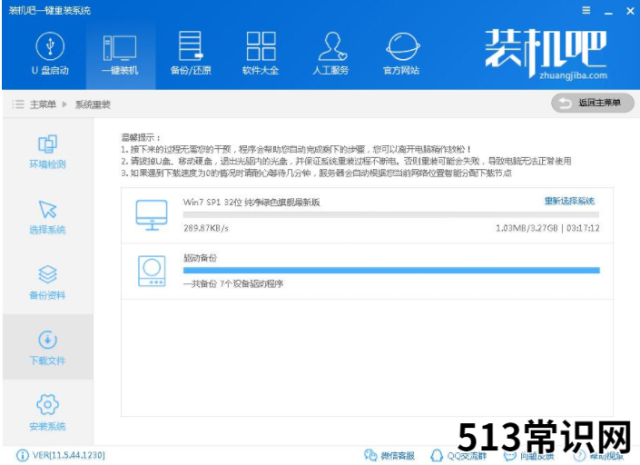Open the 环境检测 step
The image size is (640, 465).
(x=47, y=152)
